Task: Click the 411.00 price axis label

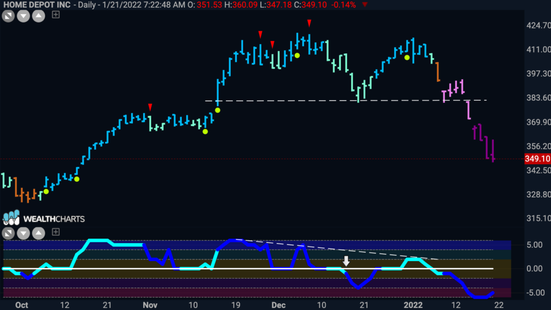Action: click(538, 50)
